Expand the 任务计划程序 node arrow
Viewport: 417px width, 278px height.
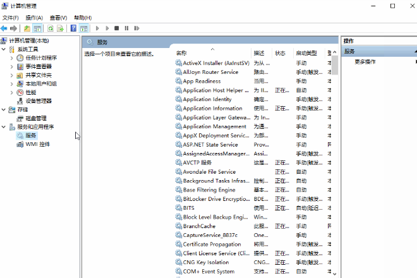click(11, 57)
